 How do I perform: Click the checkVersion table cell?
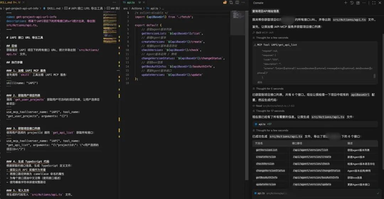[265, 164]
